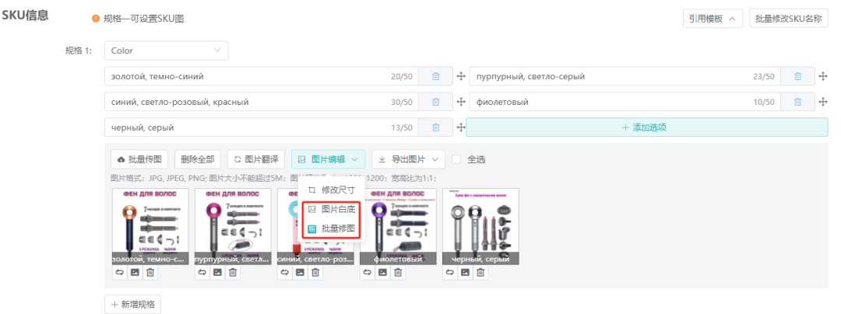
Task: Choose 图片白底 from image edit menu
Action: pos(332,209)
